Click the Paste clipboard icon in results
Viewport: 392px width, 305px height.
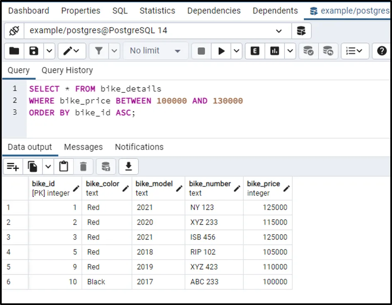64,167
